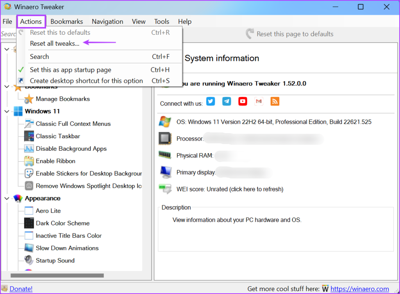Click the Search input field
Screen dimensions: 400x294
coord(9,34)
